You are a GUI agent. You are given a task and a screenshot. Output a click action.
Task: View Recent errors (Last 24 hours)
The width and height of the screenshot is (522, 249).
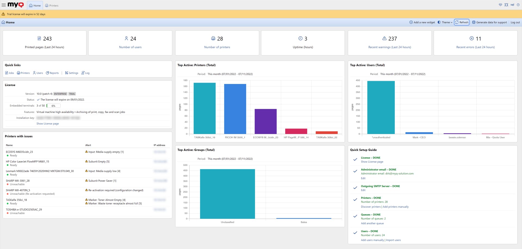point(476,47)
